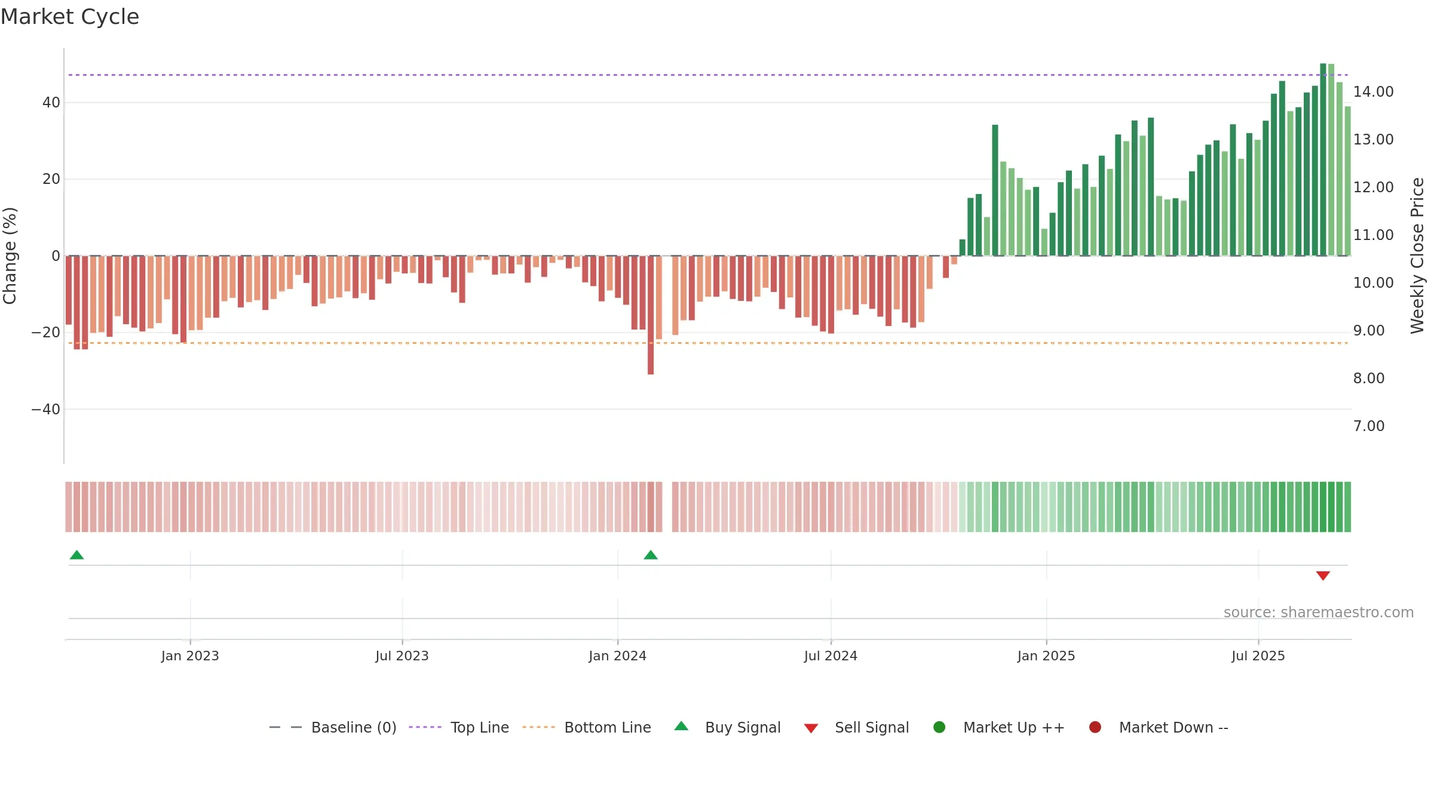Viewport: 1434px width, 806px height.
Task: Click the −20 tick on Change axis
Action: [46, 333]
